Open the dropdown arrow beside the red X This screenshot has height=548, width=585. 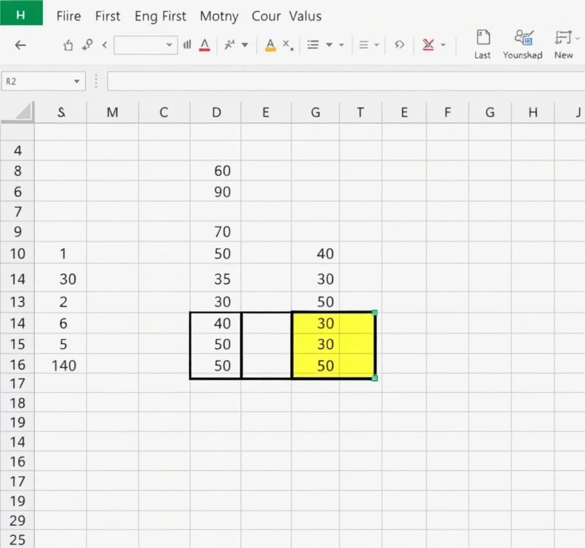click(443, 45)
